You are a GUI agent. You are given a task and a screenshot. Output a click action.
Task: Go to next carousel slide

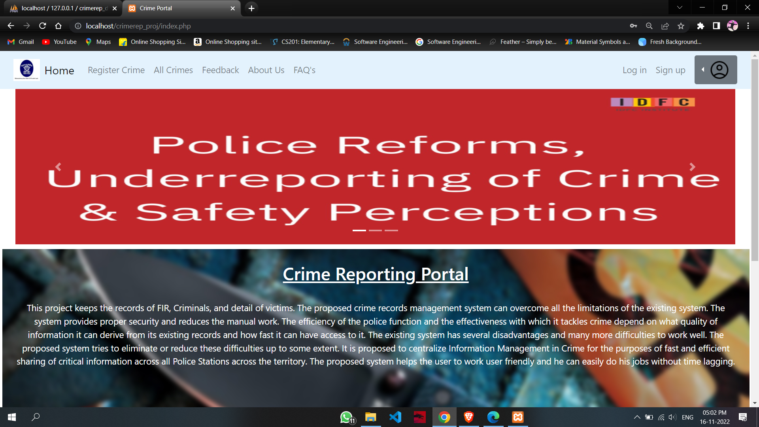click(x=692, y=167)
